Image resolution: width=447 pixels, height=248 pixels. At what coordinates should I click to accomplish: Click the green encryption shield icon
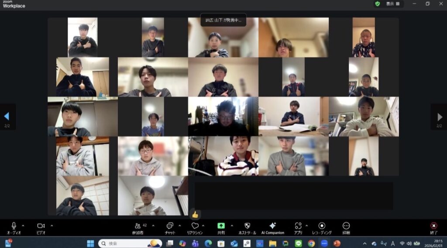pyautogui.click(x=377, y=3)
